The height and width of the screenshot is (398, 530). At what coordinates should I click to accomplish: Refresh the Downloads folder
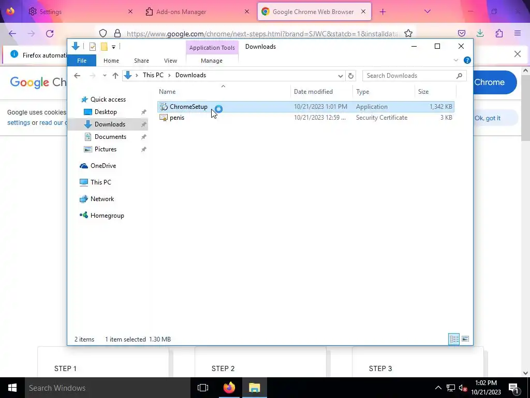[x=351, y=76]
